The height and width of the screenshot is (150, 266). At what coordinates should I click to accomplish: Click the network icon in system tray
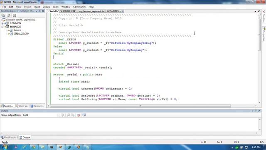(x=246, y=147)
